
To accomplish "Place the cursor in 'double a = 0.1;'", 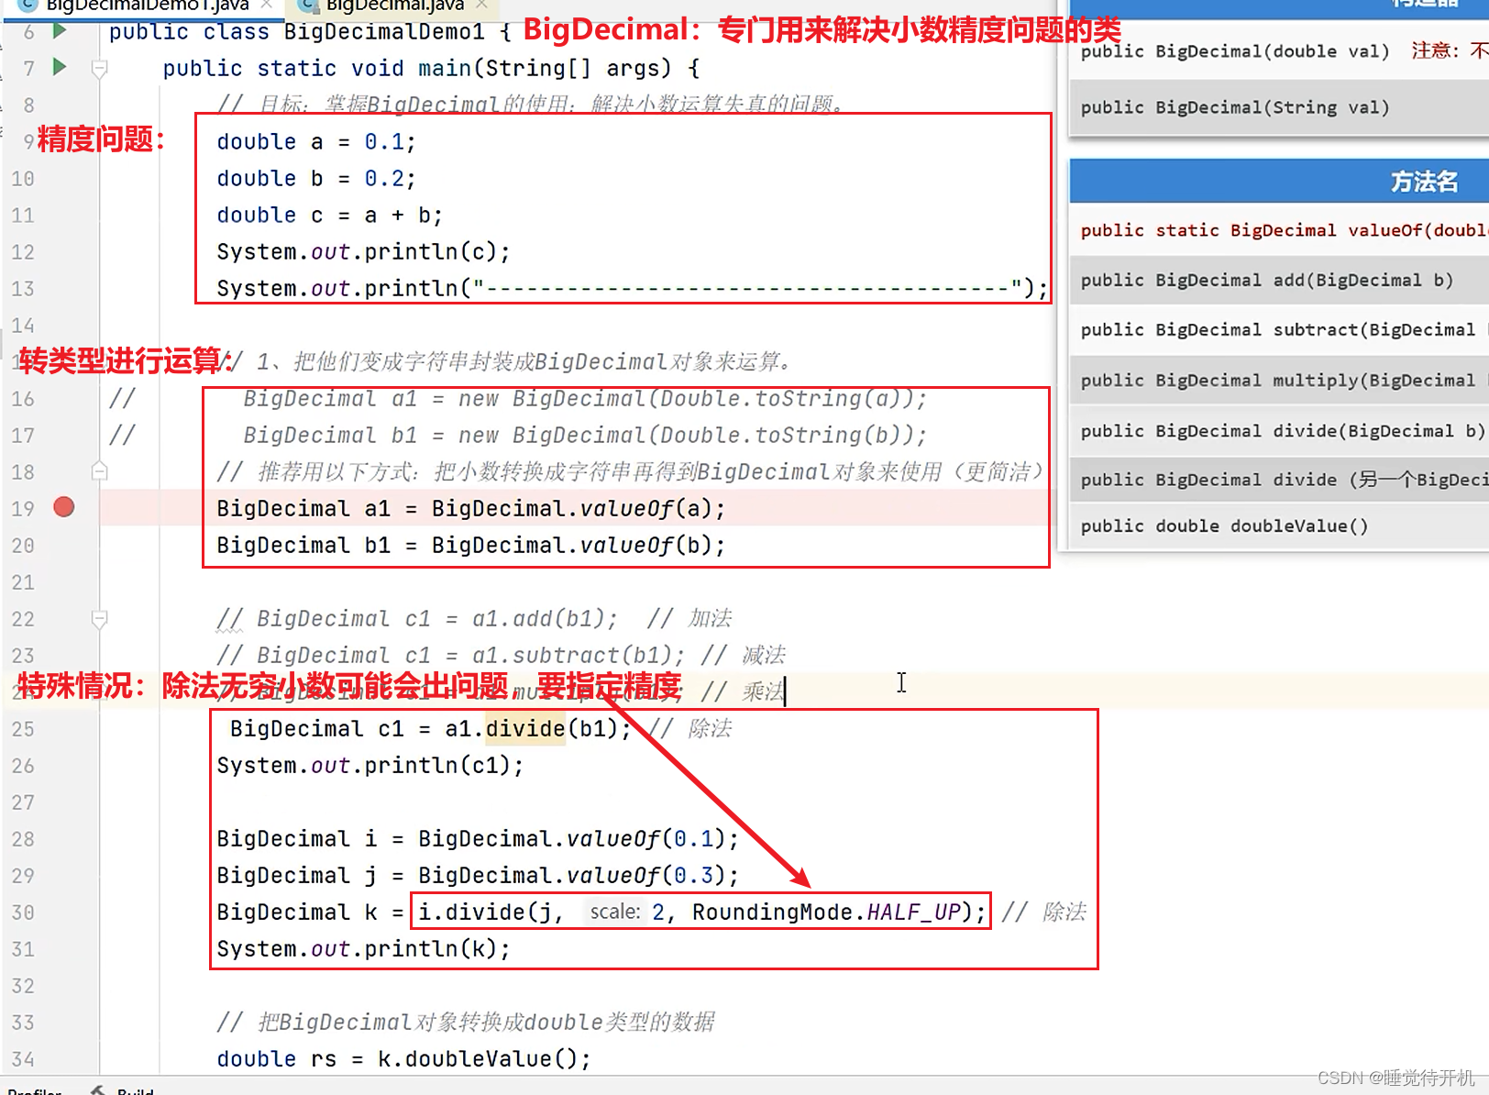I will click(x=316, y=142).
